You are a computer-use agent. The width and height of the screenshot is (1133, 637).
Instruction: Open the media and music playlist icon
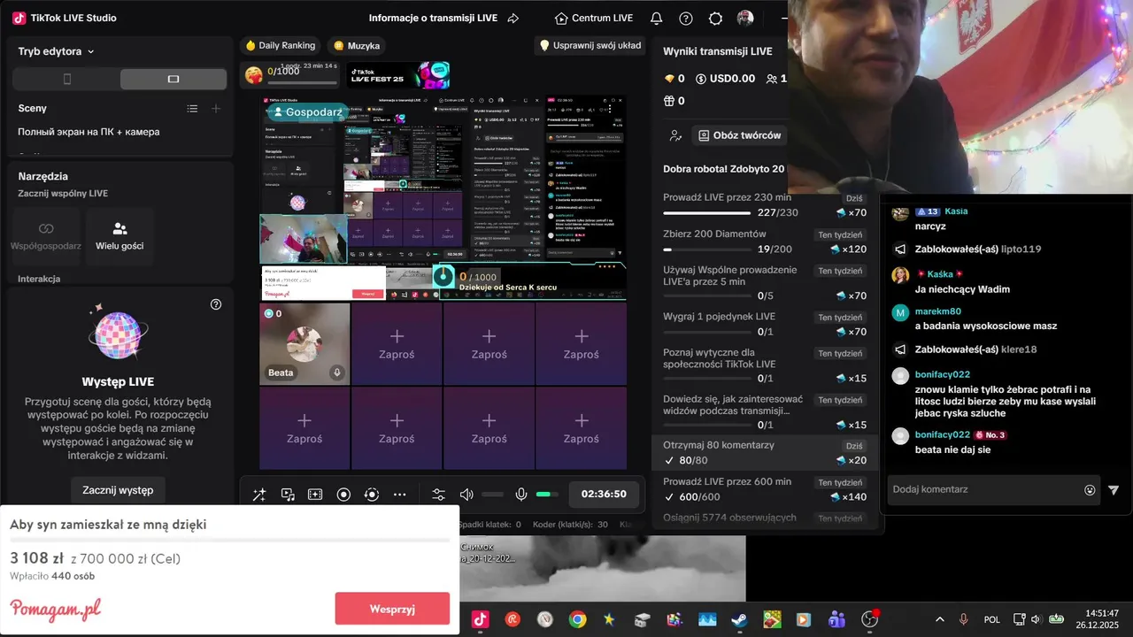(x=288, y=495)
